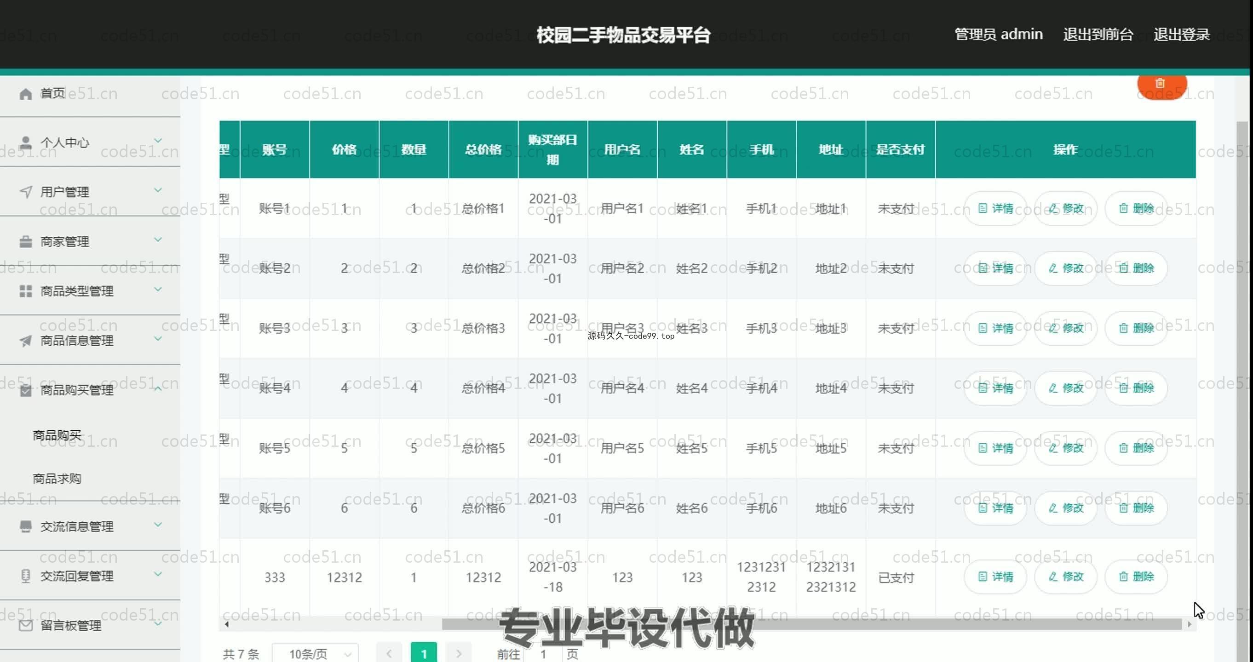This screenshot has width=1253, height=662.
Task: Delete row 账号5 using 删除
Action: click(1136, 448)
